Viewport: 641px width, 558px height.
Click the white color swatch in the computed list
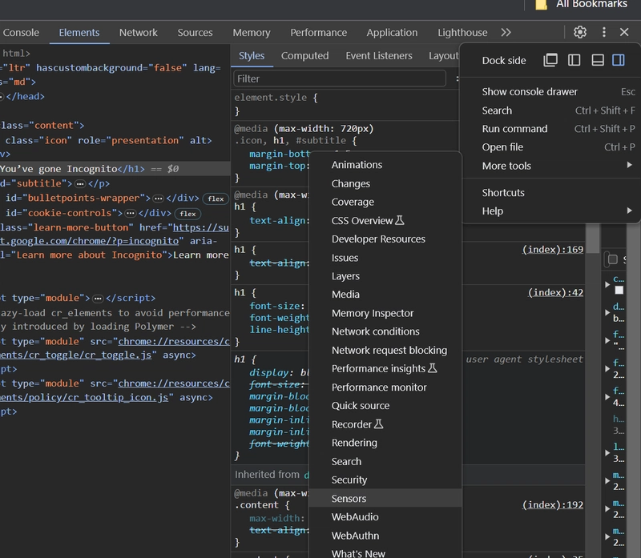point(619,290)
